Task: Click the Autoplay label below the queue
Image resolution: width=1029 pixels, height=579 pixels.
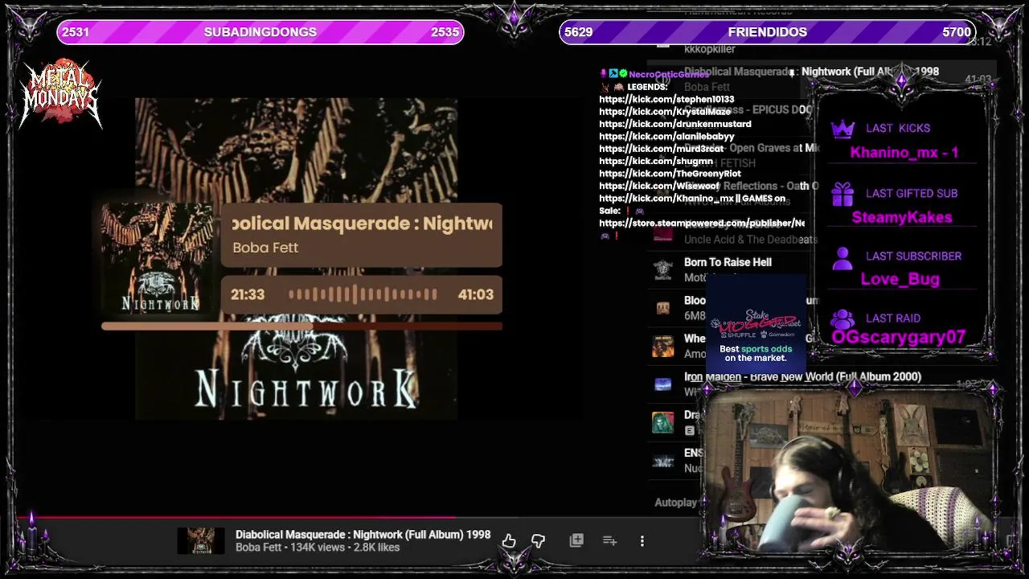Action: (676, 503)
